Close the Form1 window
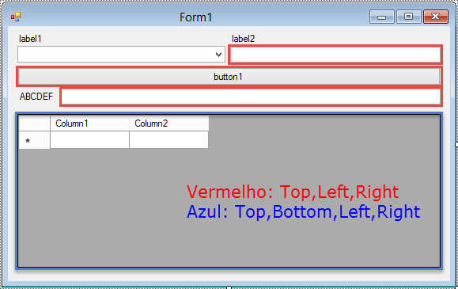Image resolution: width=458 pixels, height=289 pixels. 436,17
